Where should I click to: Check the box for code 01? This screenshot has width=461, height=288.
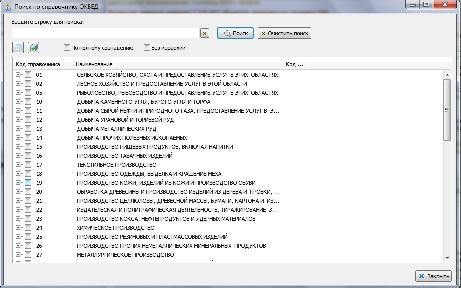[28, 75]
